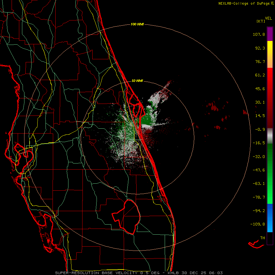Click the 61.2 scale value

click(x=260, y=75)
